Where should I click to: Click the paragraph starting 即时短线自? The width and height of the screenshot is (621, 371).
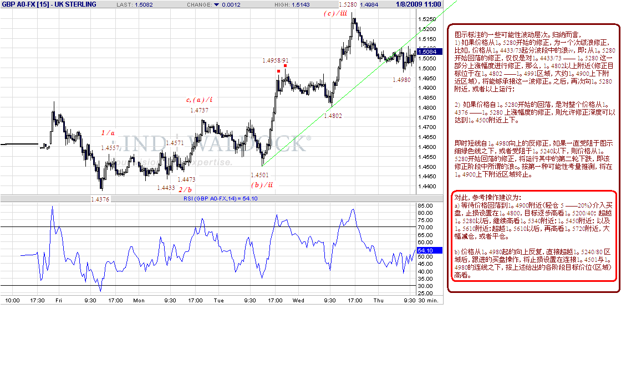tap(534, 158)
